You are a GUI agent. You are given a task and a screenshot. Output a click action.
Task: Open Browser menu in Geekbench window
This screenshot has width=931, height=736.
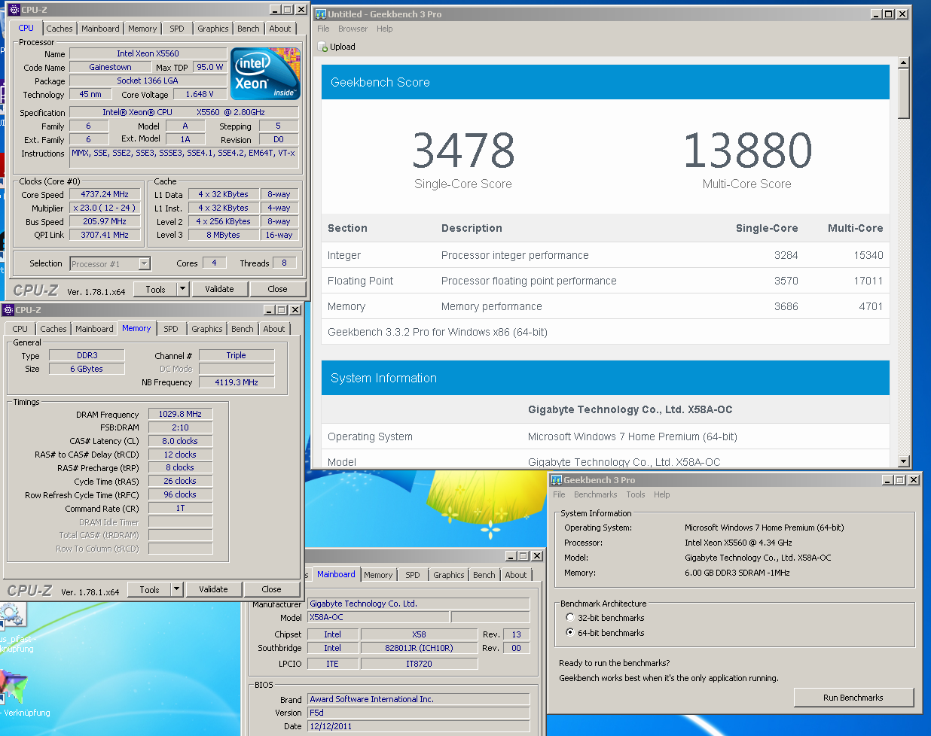(x=353, y=29)
